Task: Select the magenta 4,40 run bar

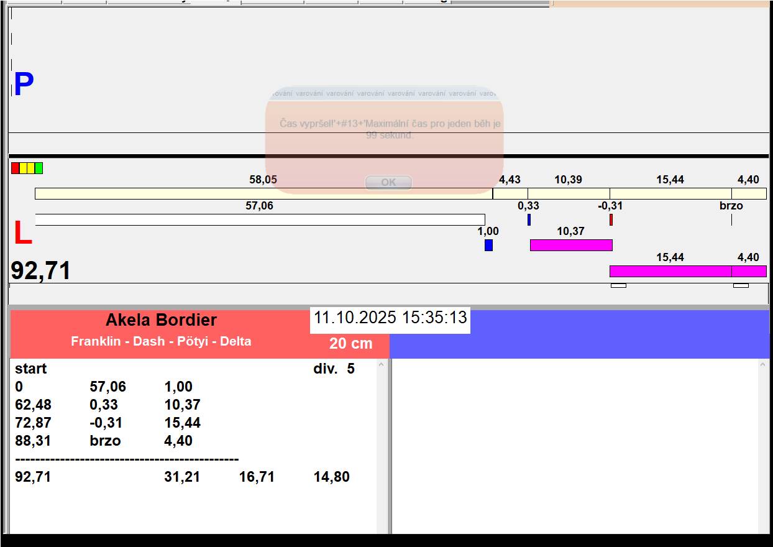Action: (x=749, y=271)
